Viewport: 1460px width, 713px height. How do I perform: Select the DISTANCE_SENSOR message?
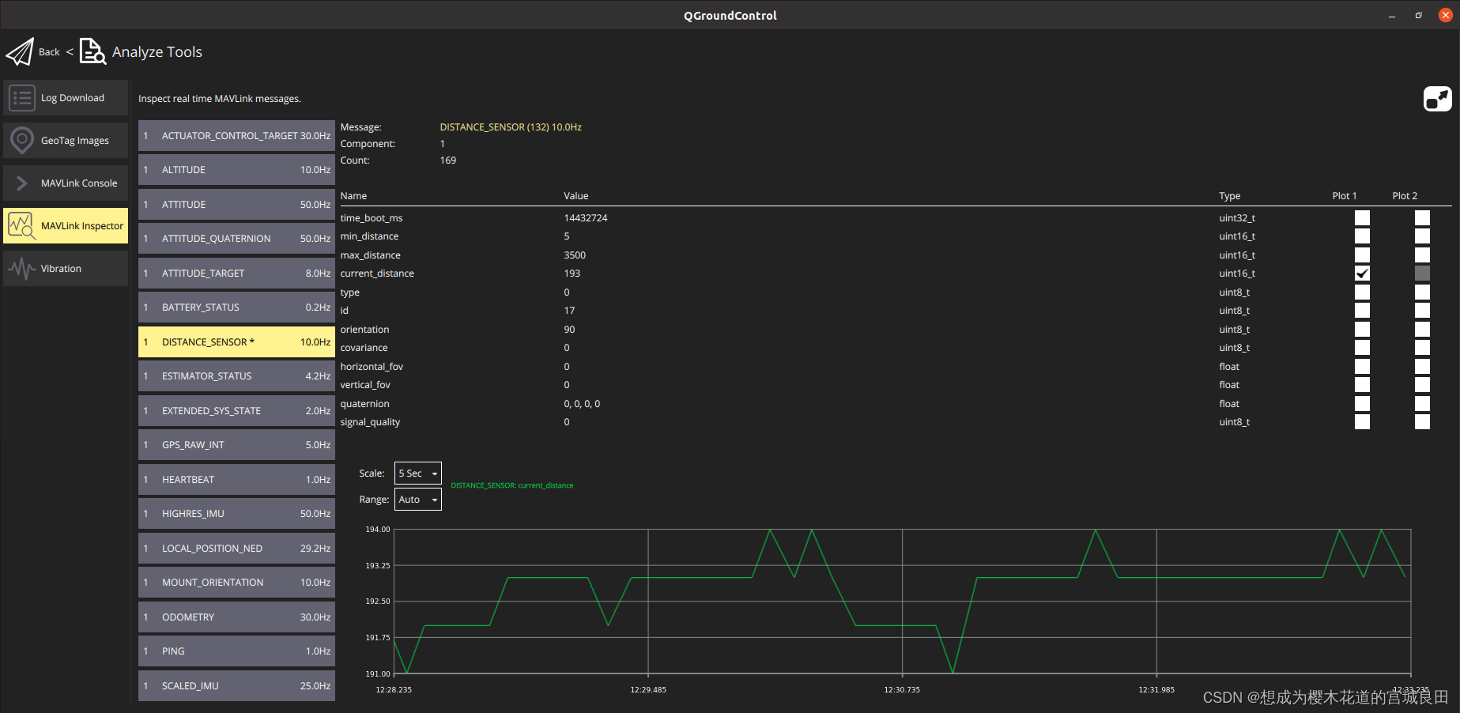[x=236, y=342]
